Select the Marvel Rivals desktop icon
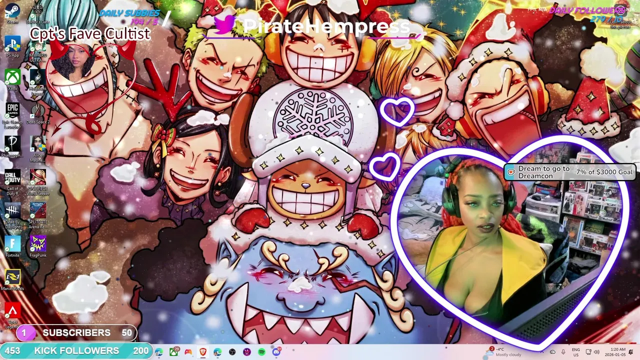This screenshot has height=360, width=640. 12,280
